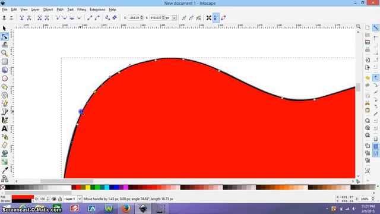Screen dimensions: 380x214
Task: Select the Zoom magnifier tool
Action: 4,53
